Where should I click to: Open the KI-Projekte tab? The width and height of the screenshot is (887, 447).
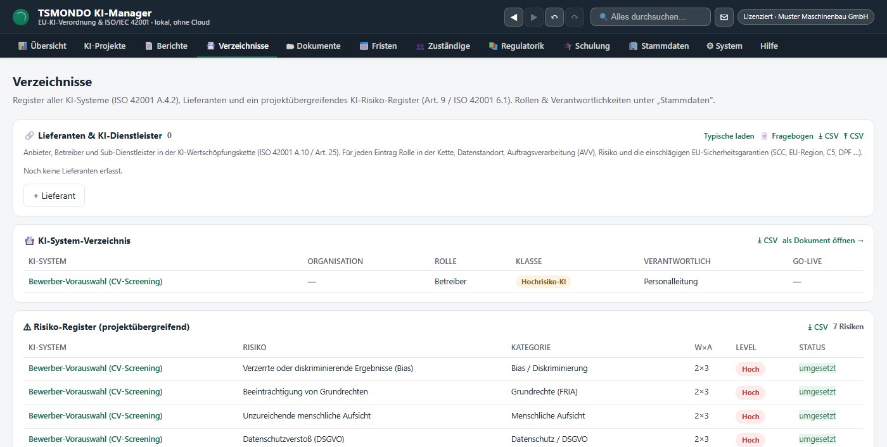105,46
